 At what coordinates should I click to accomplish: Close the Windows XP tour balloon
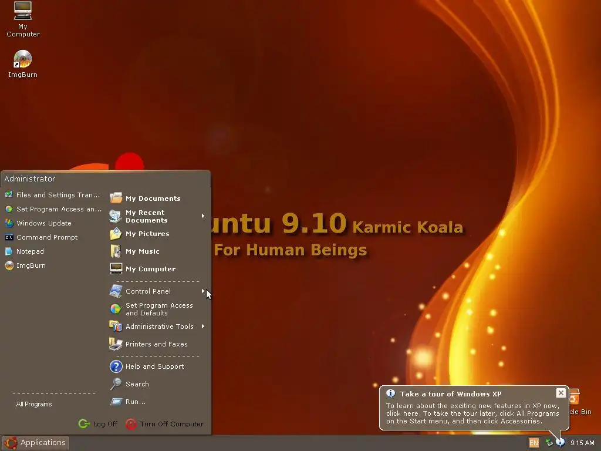[x=561, y=393]
